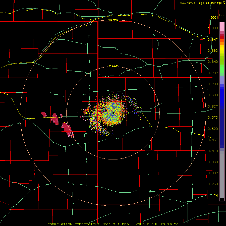
Task: Click the 0.520 scale value
Action: pyautogui.click(x=213, y=129)
